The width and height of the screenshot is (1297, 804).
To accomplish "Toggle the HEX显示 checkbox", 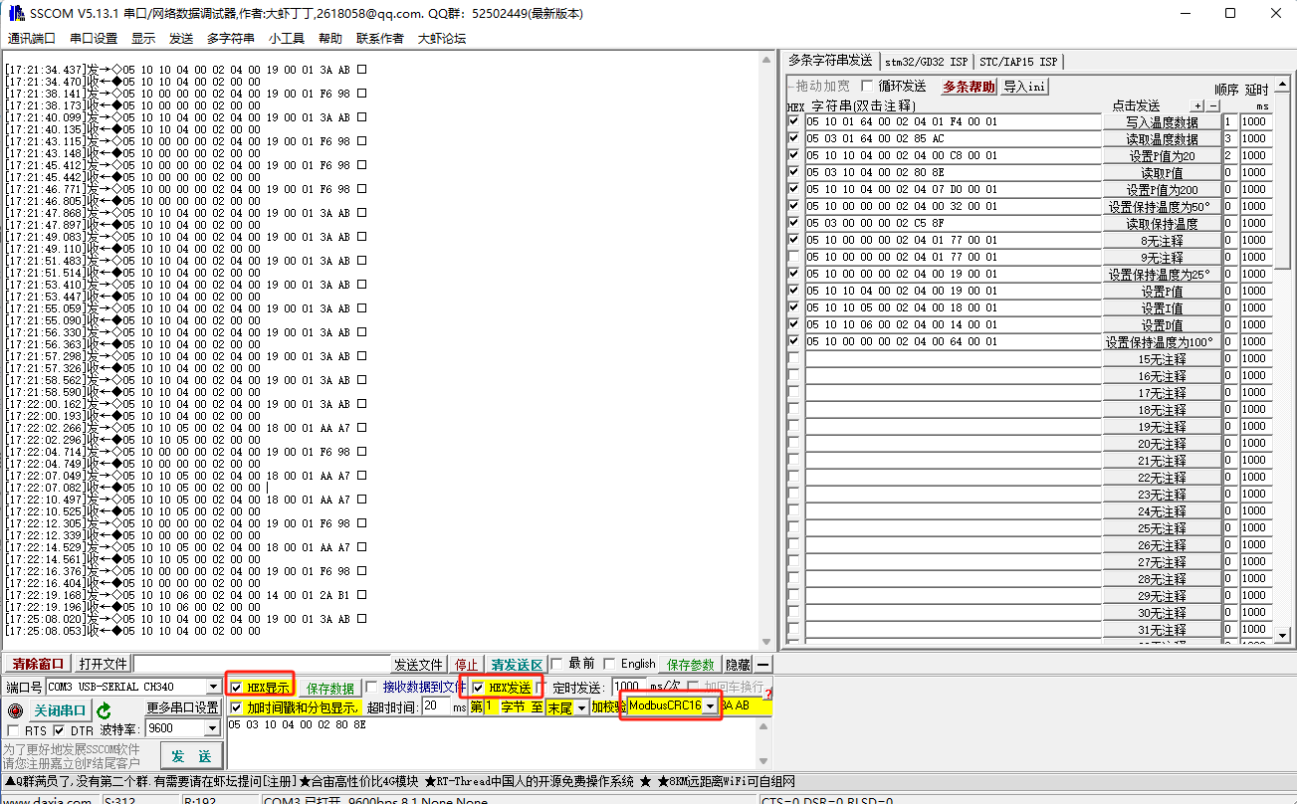I will [x=236, y=688].
